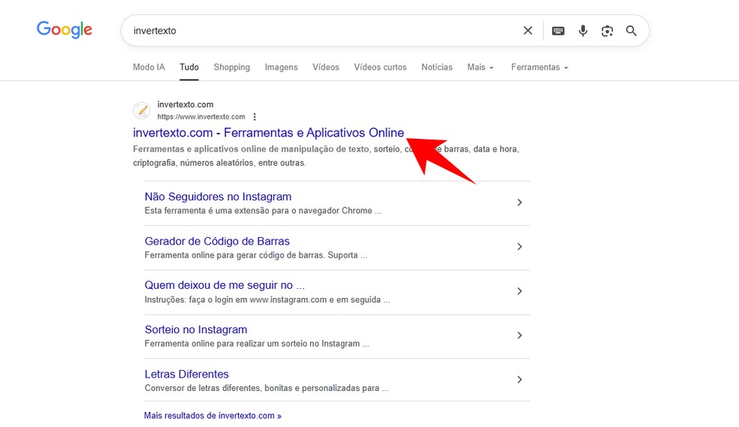739x427 pixels.
Task: Click 'Ferramenta online para realizar um sorteio' description
Action: 257,344
